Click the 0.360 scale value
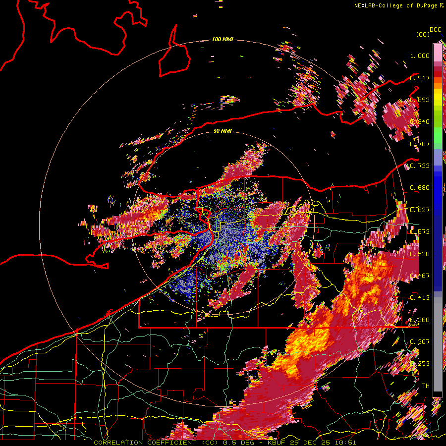Screen dimensions: 446x446 tap(420, 320)
